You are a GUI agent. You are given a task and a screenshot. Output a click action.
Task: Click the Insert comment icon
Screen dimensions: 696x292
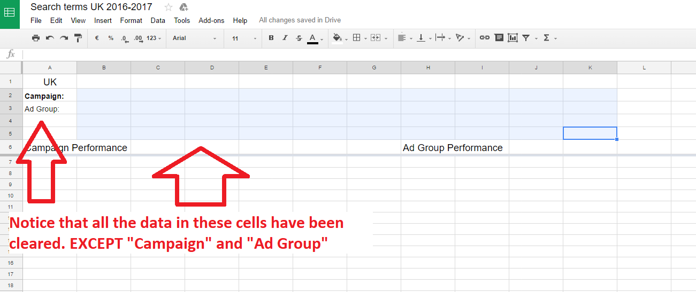click(x=499, y=38)
